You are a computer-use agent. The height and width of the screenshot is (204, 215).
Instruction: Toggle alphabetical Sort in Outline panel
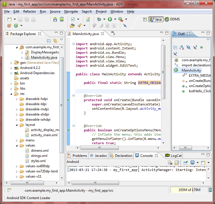coord(182,47)
